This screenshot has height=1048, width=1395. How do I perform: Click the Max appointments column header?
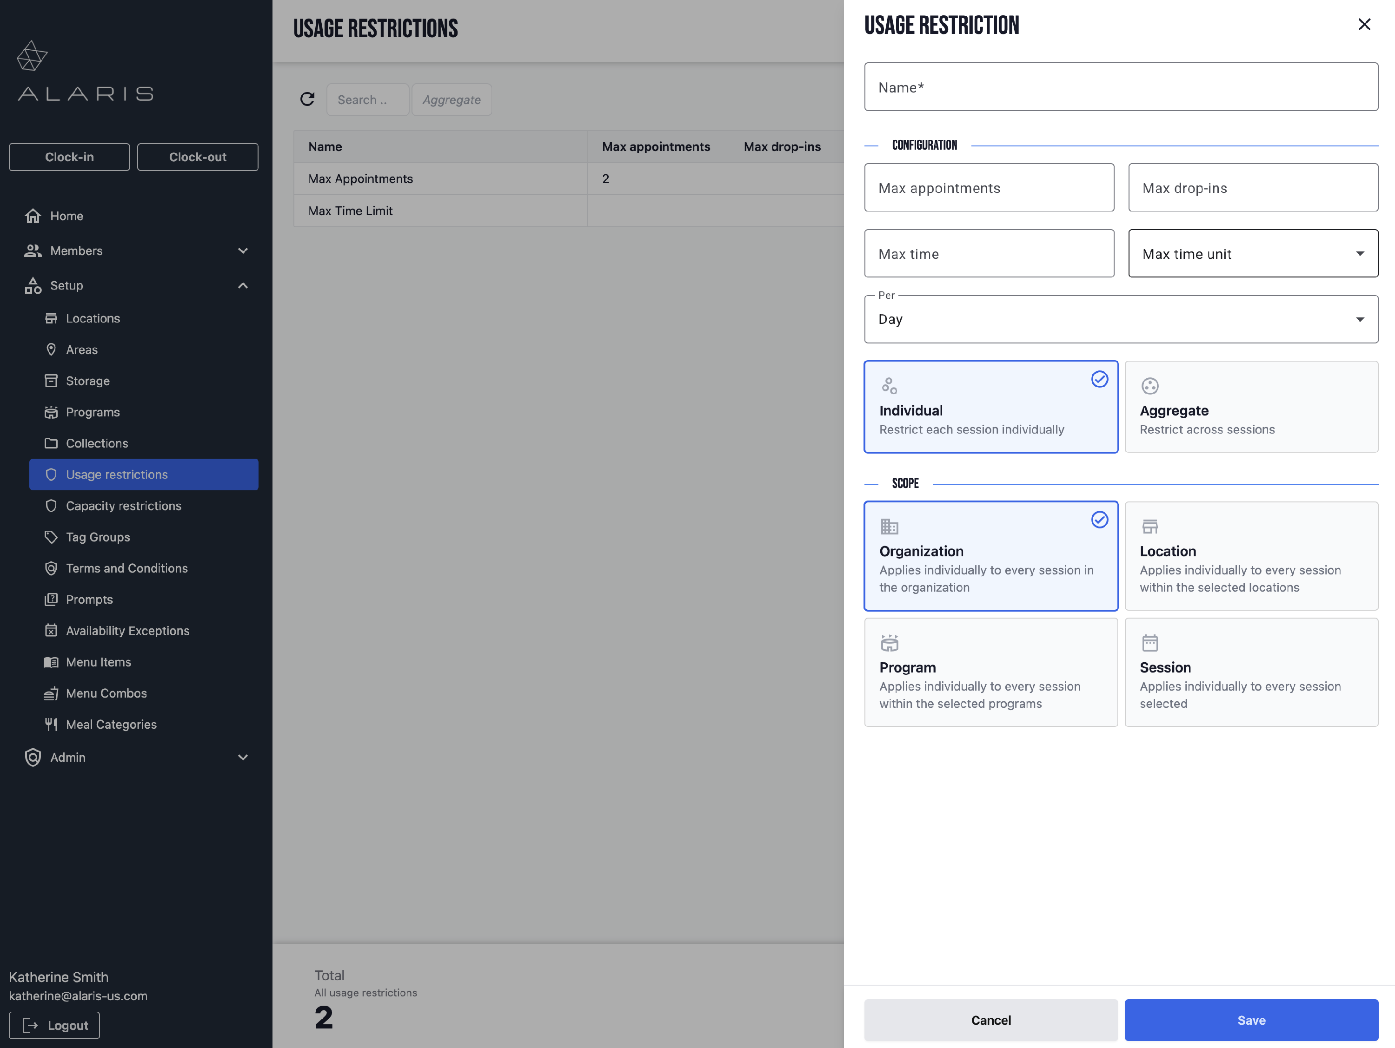pos(656,147)
